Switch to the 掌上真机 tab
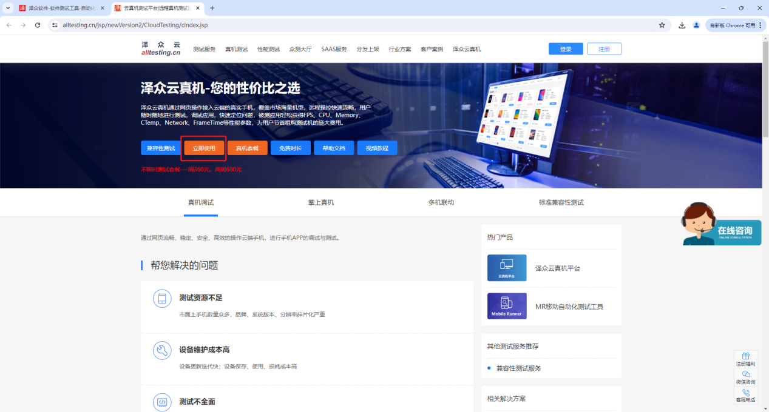This screenshot has width=769, height=412. 320,202
